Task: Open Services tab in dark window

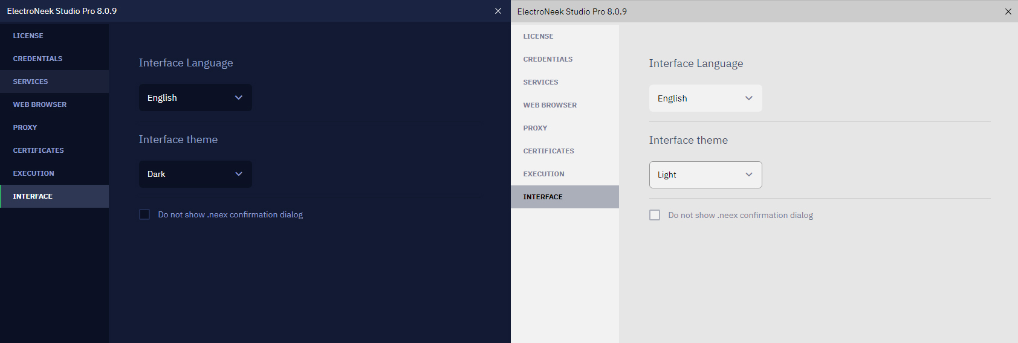Action: 54,82
